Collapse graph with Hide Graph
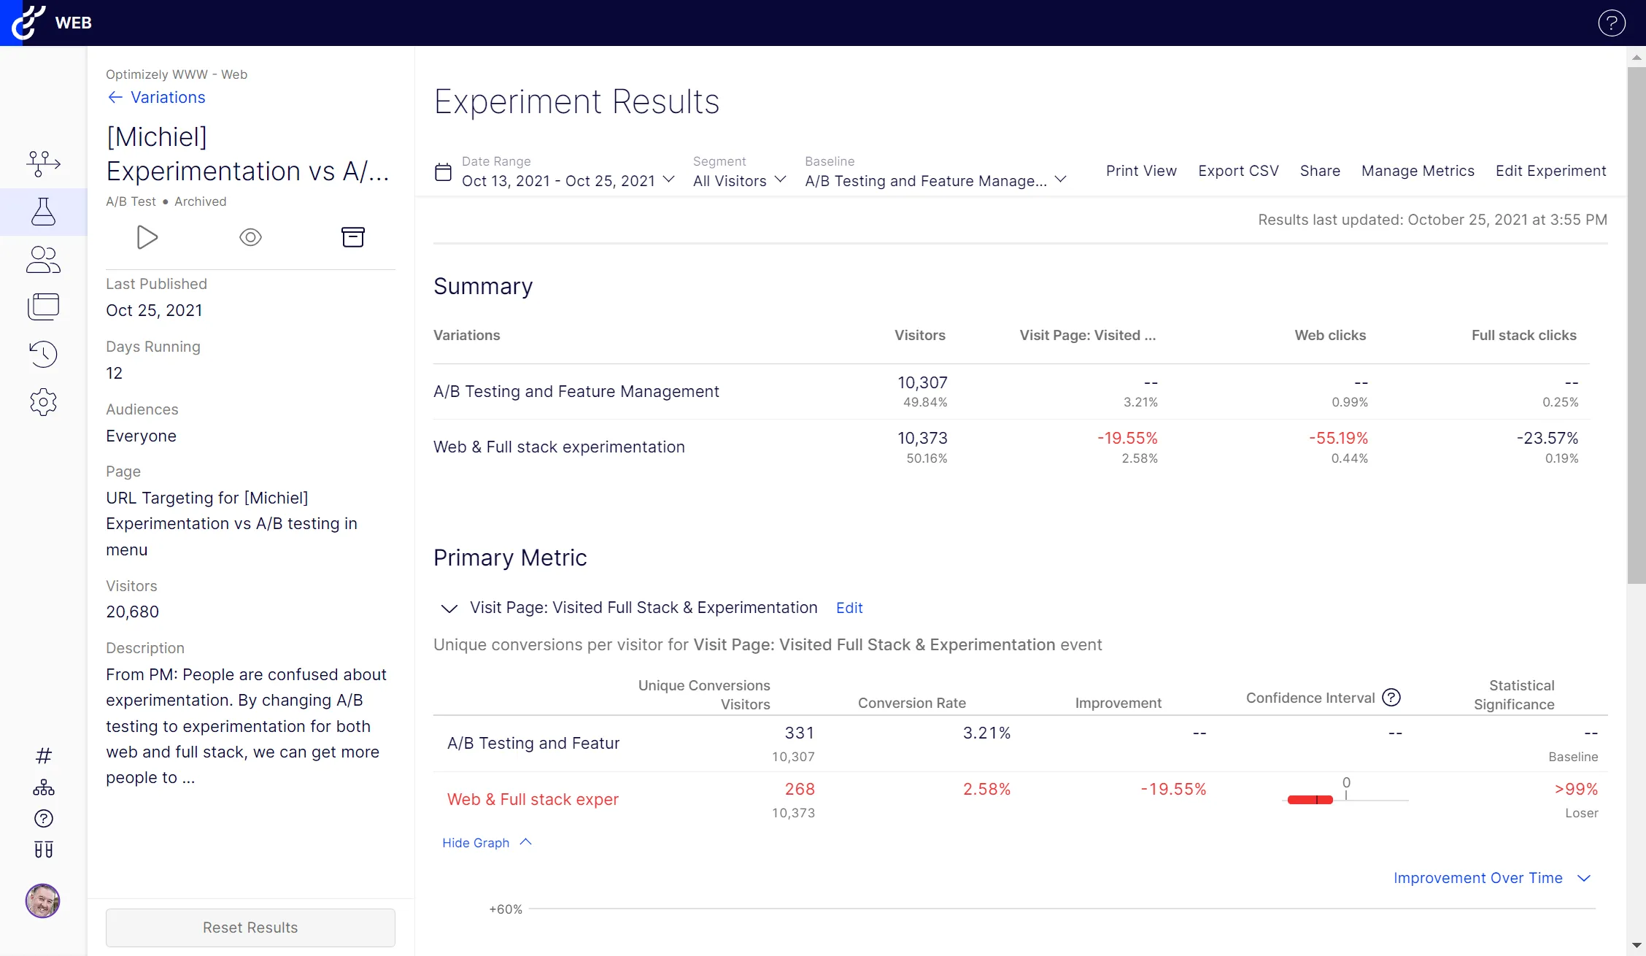Screen dimensions: 1646x956 [487, 843]
